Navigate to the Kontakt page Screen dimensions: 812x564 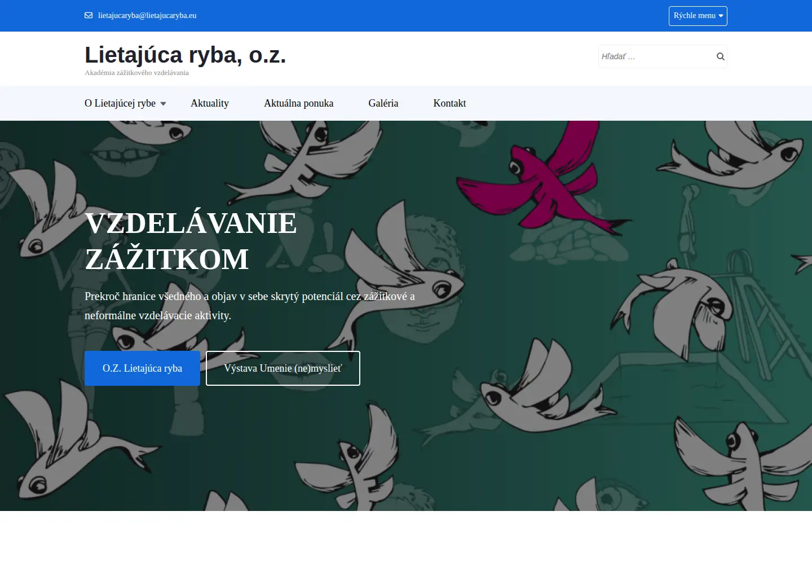tap(449, 103)
